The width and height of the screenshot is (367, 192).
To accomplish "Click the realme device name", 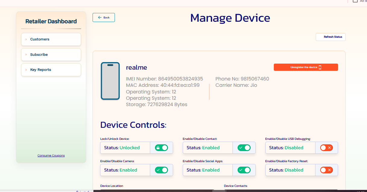I will [137, 68].
